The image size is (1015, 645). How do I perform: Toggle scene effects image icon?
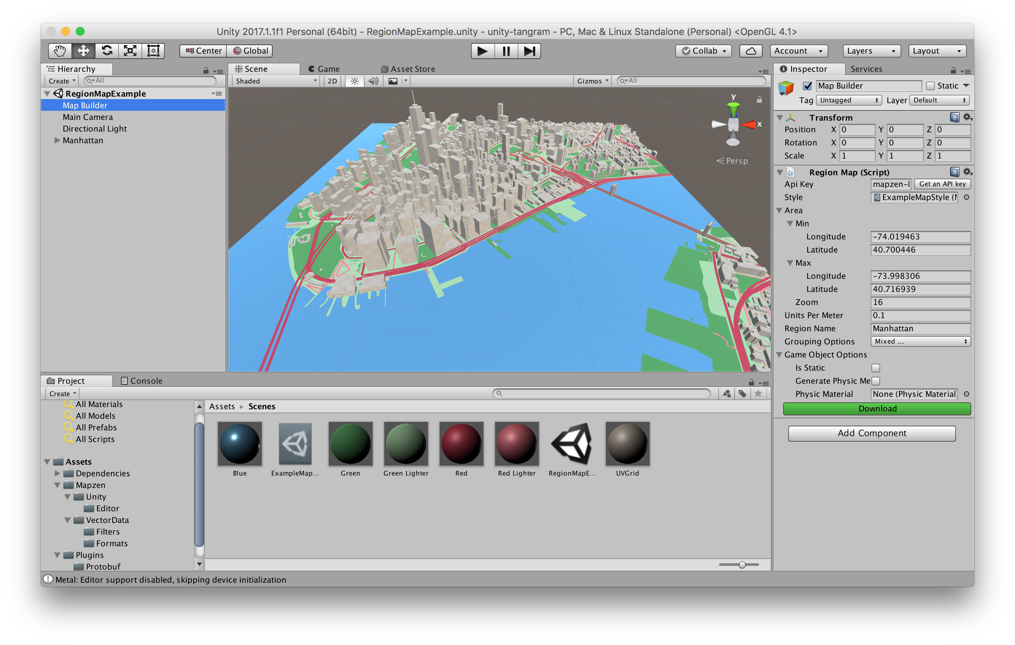(x=393, y=81)
